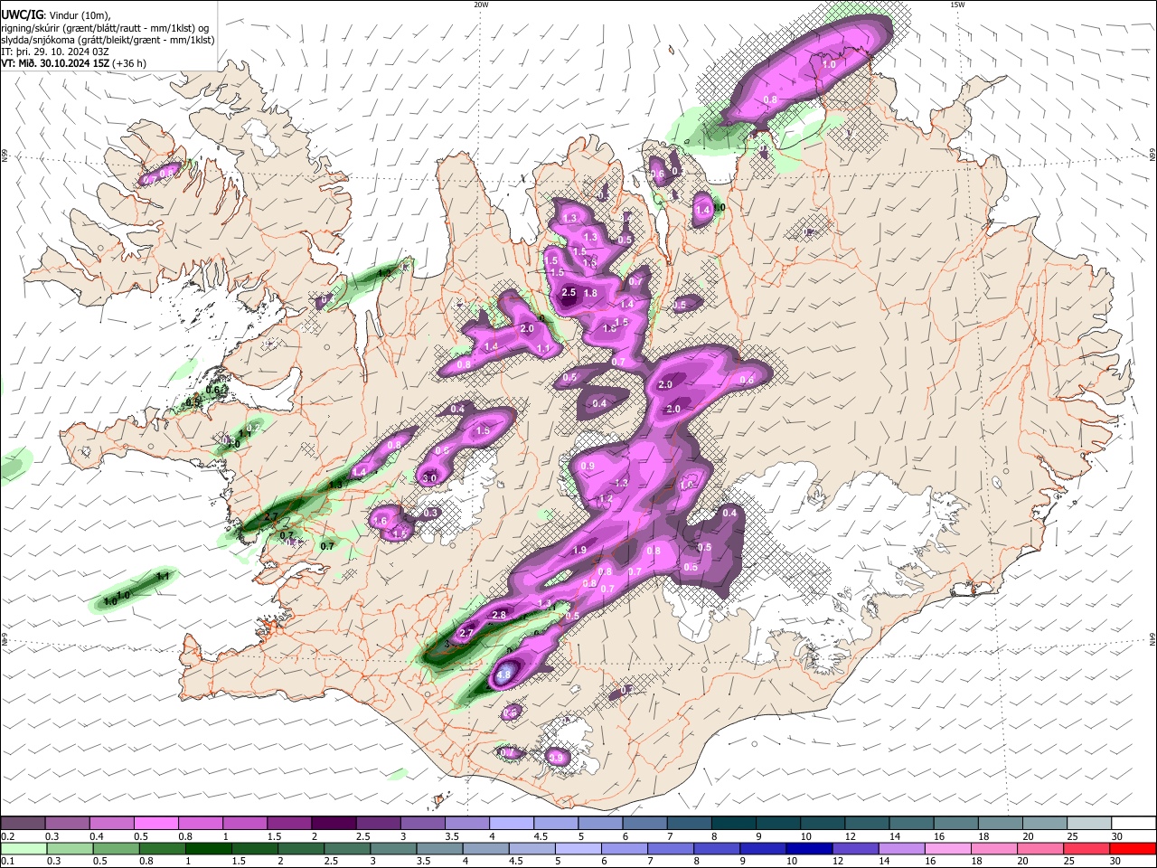This screenshot has width=1157, height=868.
Task: Select the 20 rain-scale pink swatch
Action: tap(1040, 849)
